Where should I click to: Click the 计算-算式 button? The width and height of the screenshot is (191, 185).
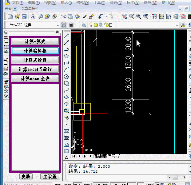click(35, 41)
